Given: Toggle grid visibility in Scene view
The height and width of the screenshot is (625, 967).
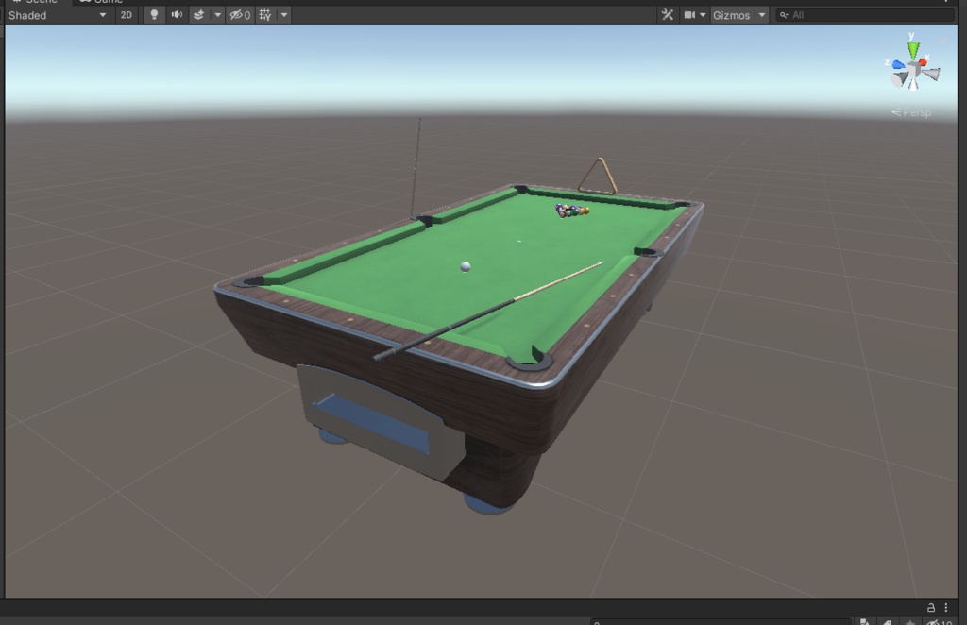Looking at the screenshot, I should (263, 14).
